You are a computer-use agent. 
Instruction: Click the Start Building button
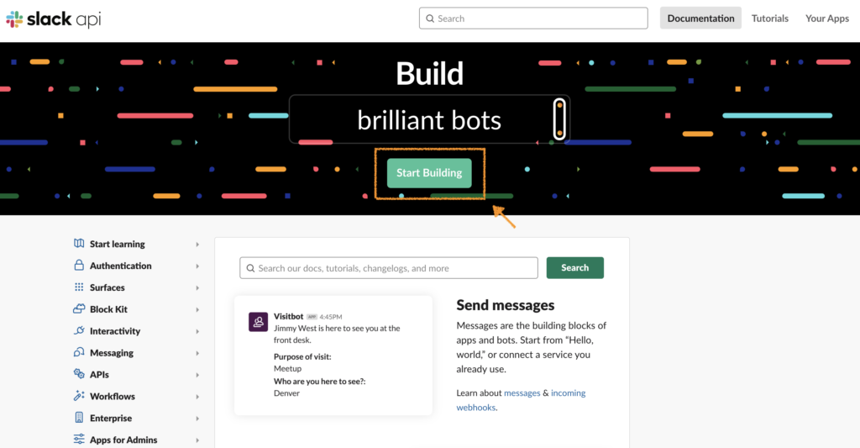pyautogui.click(x=429, y=173)
